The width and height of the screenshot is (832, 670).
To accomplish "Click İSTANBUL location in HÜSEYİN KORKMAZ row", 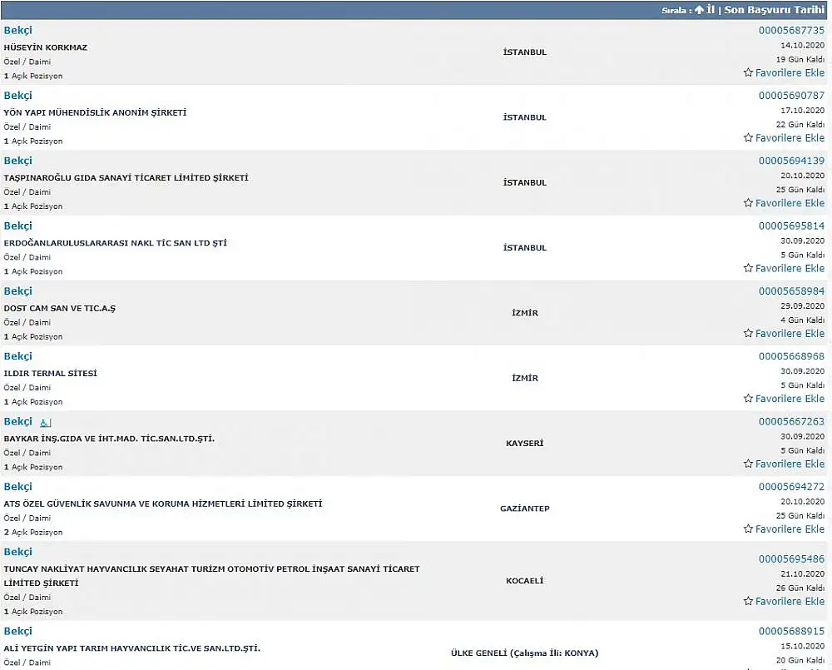I will pyautogui.click(x=525, y=52).
